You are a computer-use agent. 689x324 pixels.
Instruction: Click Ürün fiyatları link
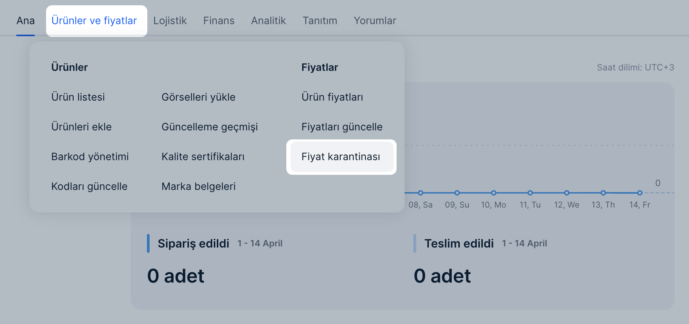click(x=332, y=97)
